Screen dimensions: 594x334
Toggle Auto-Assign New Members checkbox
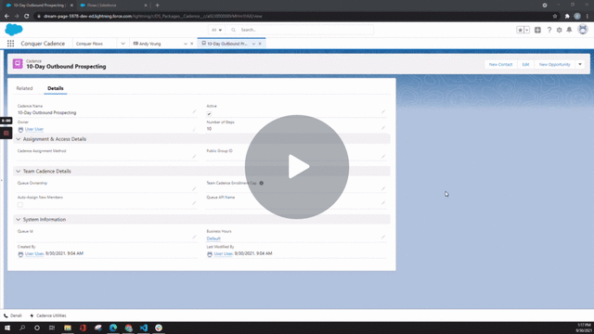20,205
